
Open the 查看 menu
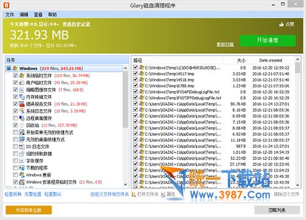[38, 15]
